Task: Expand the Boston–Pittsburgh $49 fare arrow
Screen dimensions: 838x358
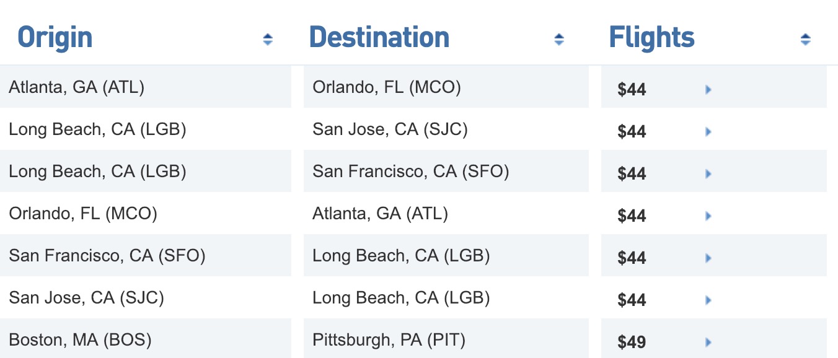Action: click(x=708, y=342)
